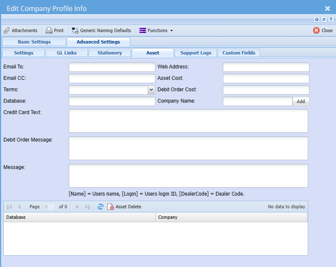
Task: Expand the Functions dropdown menu
Action: 156,30
